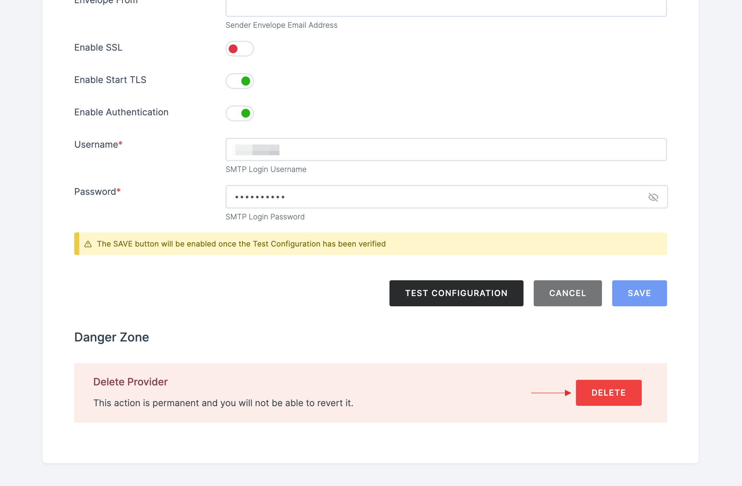Click the Username field label

98,145
